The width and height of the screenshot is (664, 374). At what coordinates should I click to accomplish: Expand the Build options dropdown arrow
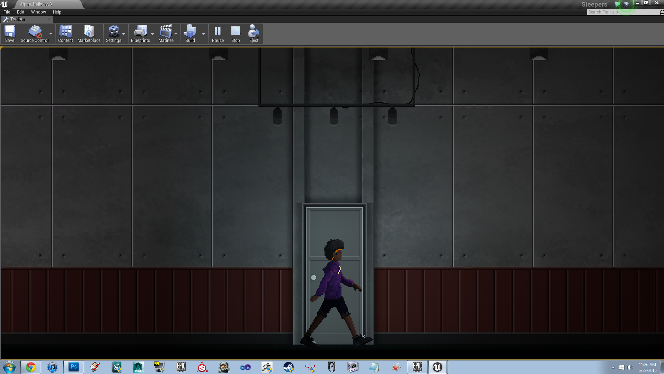point(204,34)
